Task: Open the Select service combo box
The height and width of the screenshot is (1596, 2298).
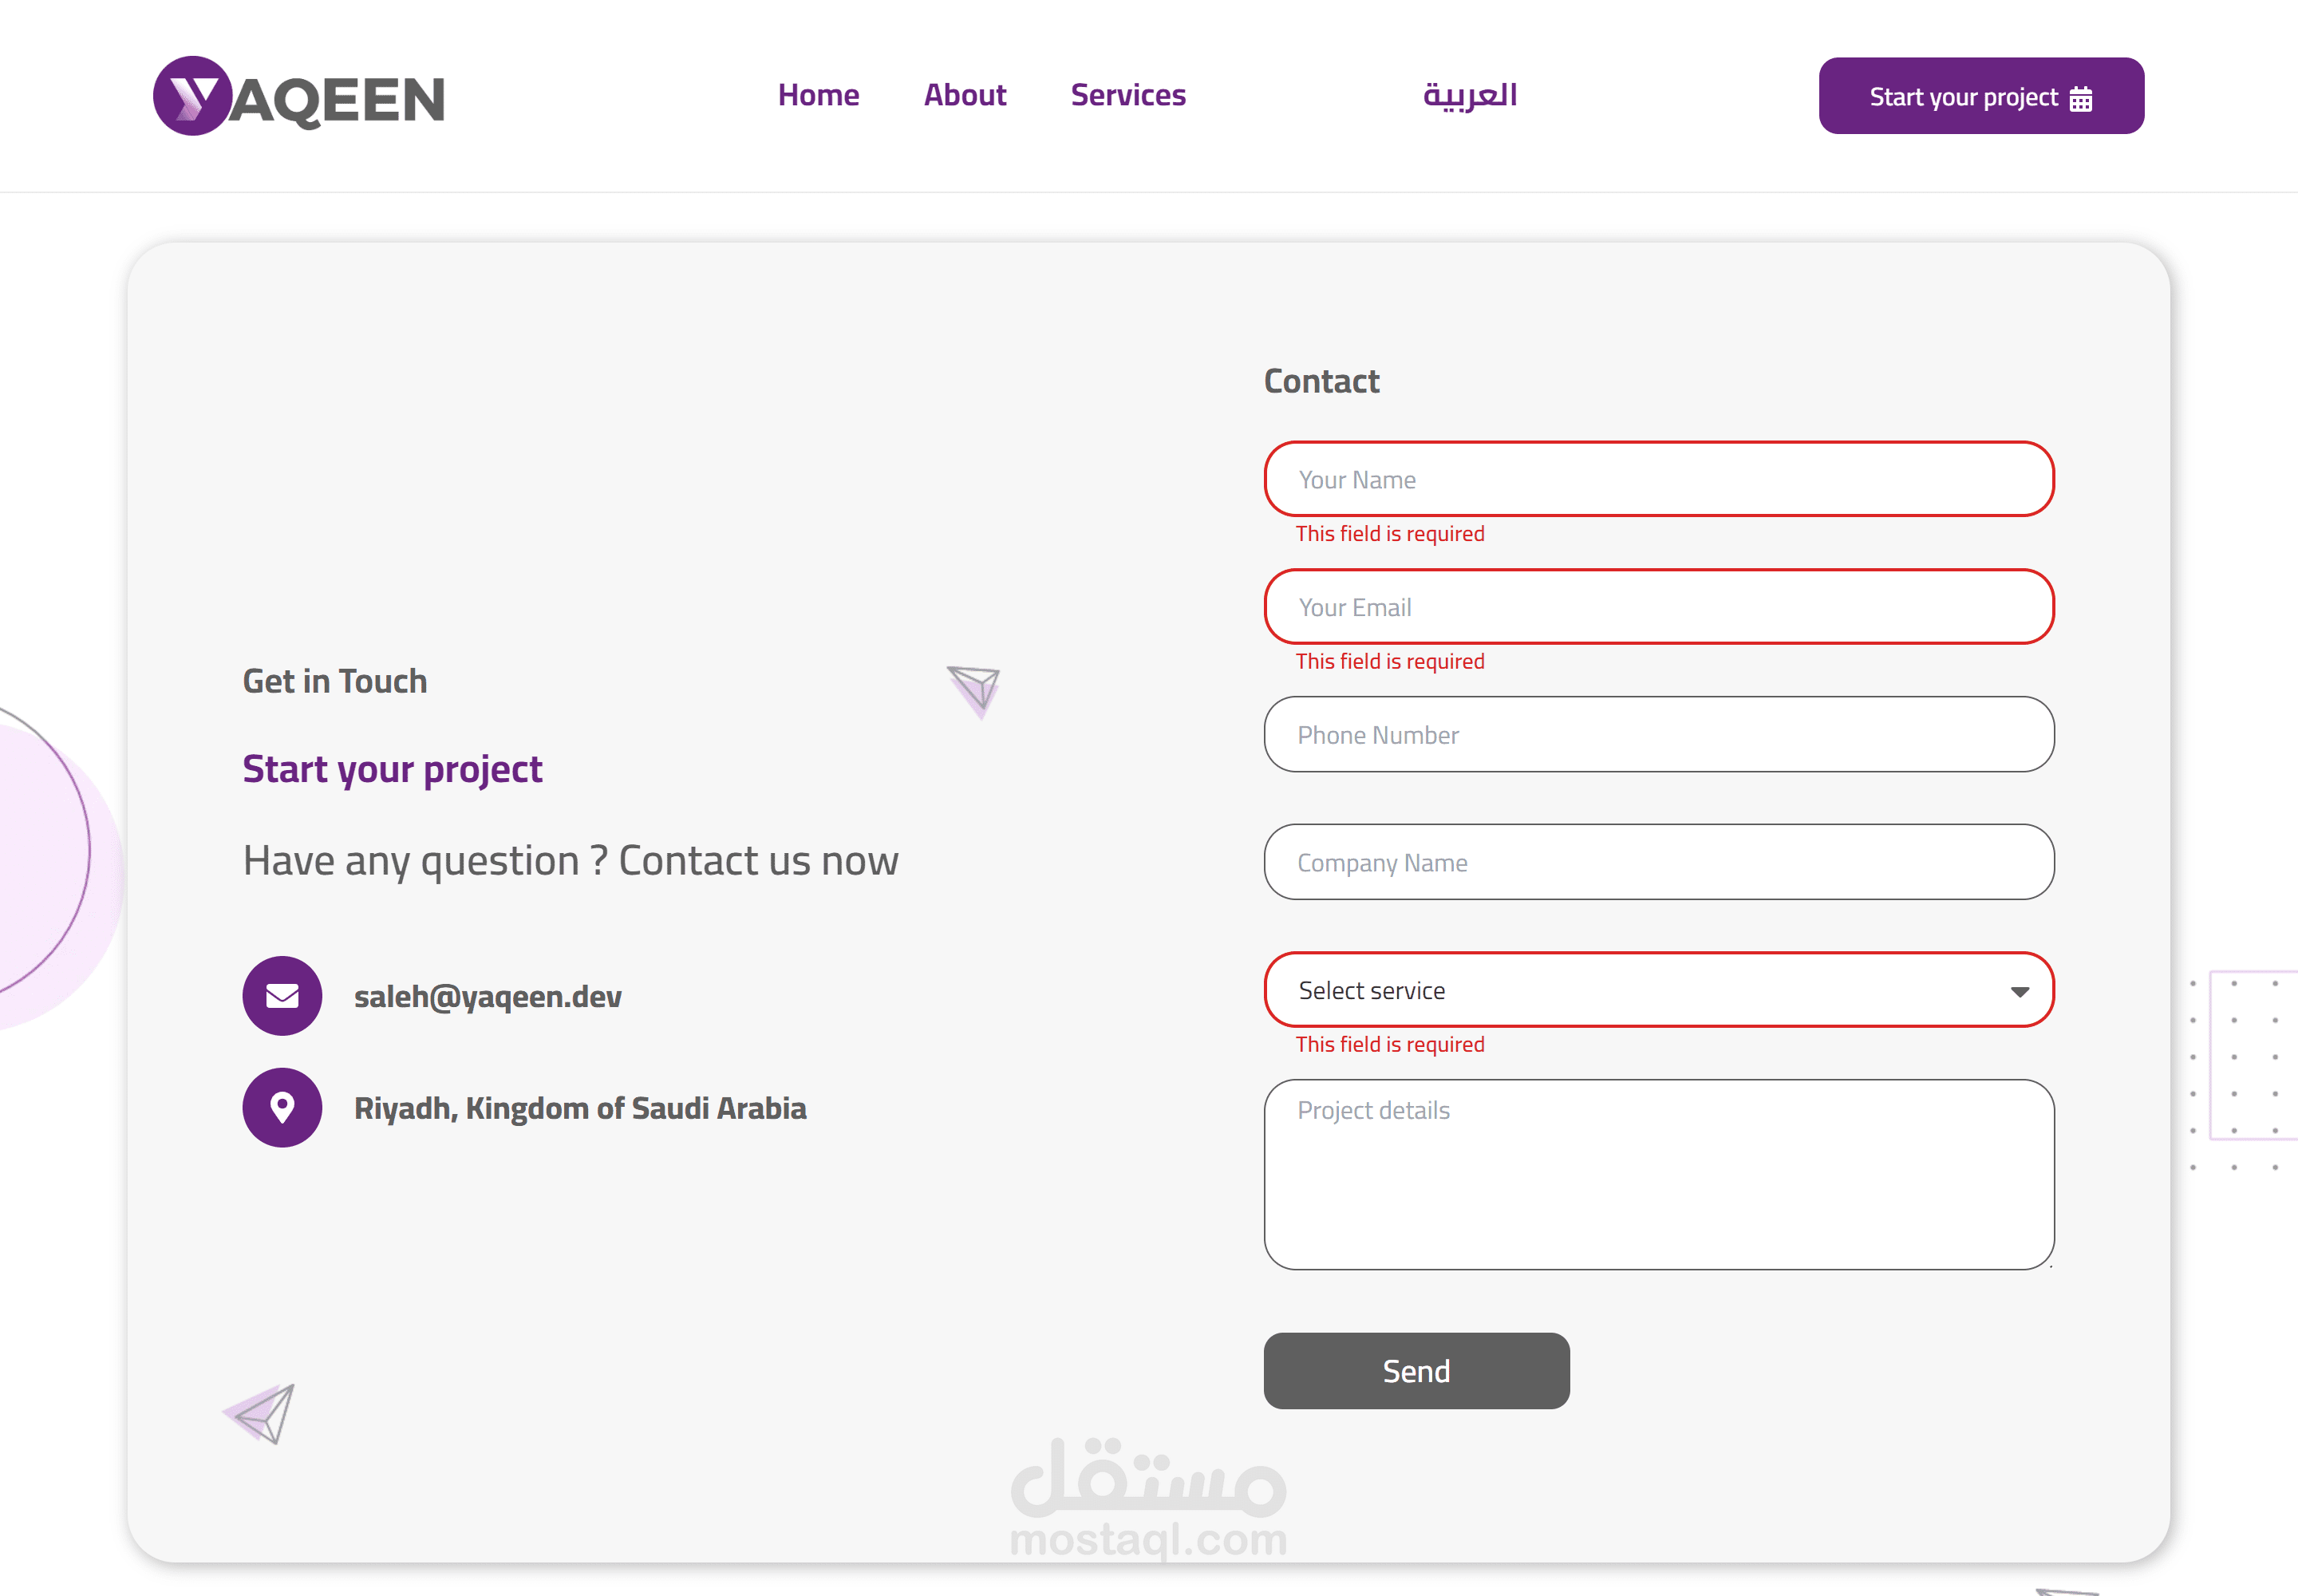Action: [1640, 990]
